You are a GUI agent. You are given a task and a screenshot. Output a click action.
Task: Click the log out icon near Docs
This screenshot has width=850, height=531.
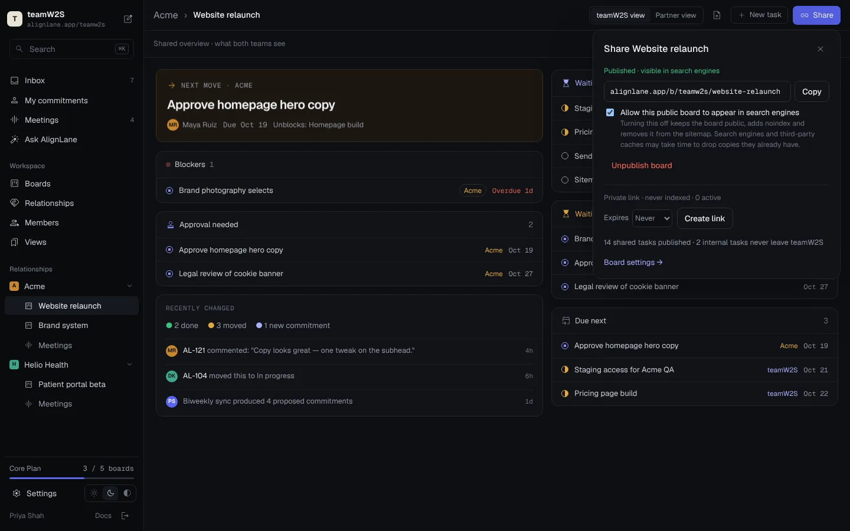tap(125, 516)
